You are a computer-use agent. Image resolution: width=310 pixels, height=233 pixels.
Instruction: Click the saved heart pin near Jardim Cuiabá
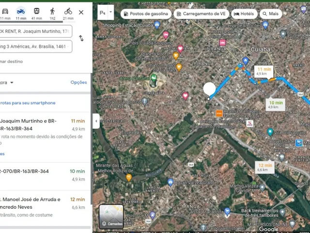click(180, 49)
